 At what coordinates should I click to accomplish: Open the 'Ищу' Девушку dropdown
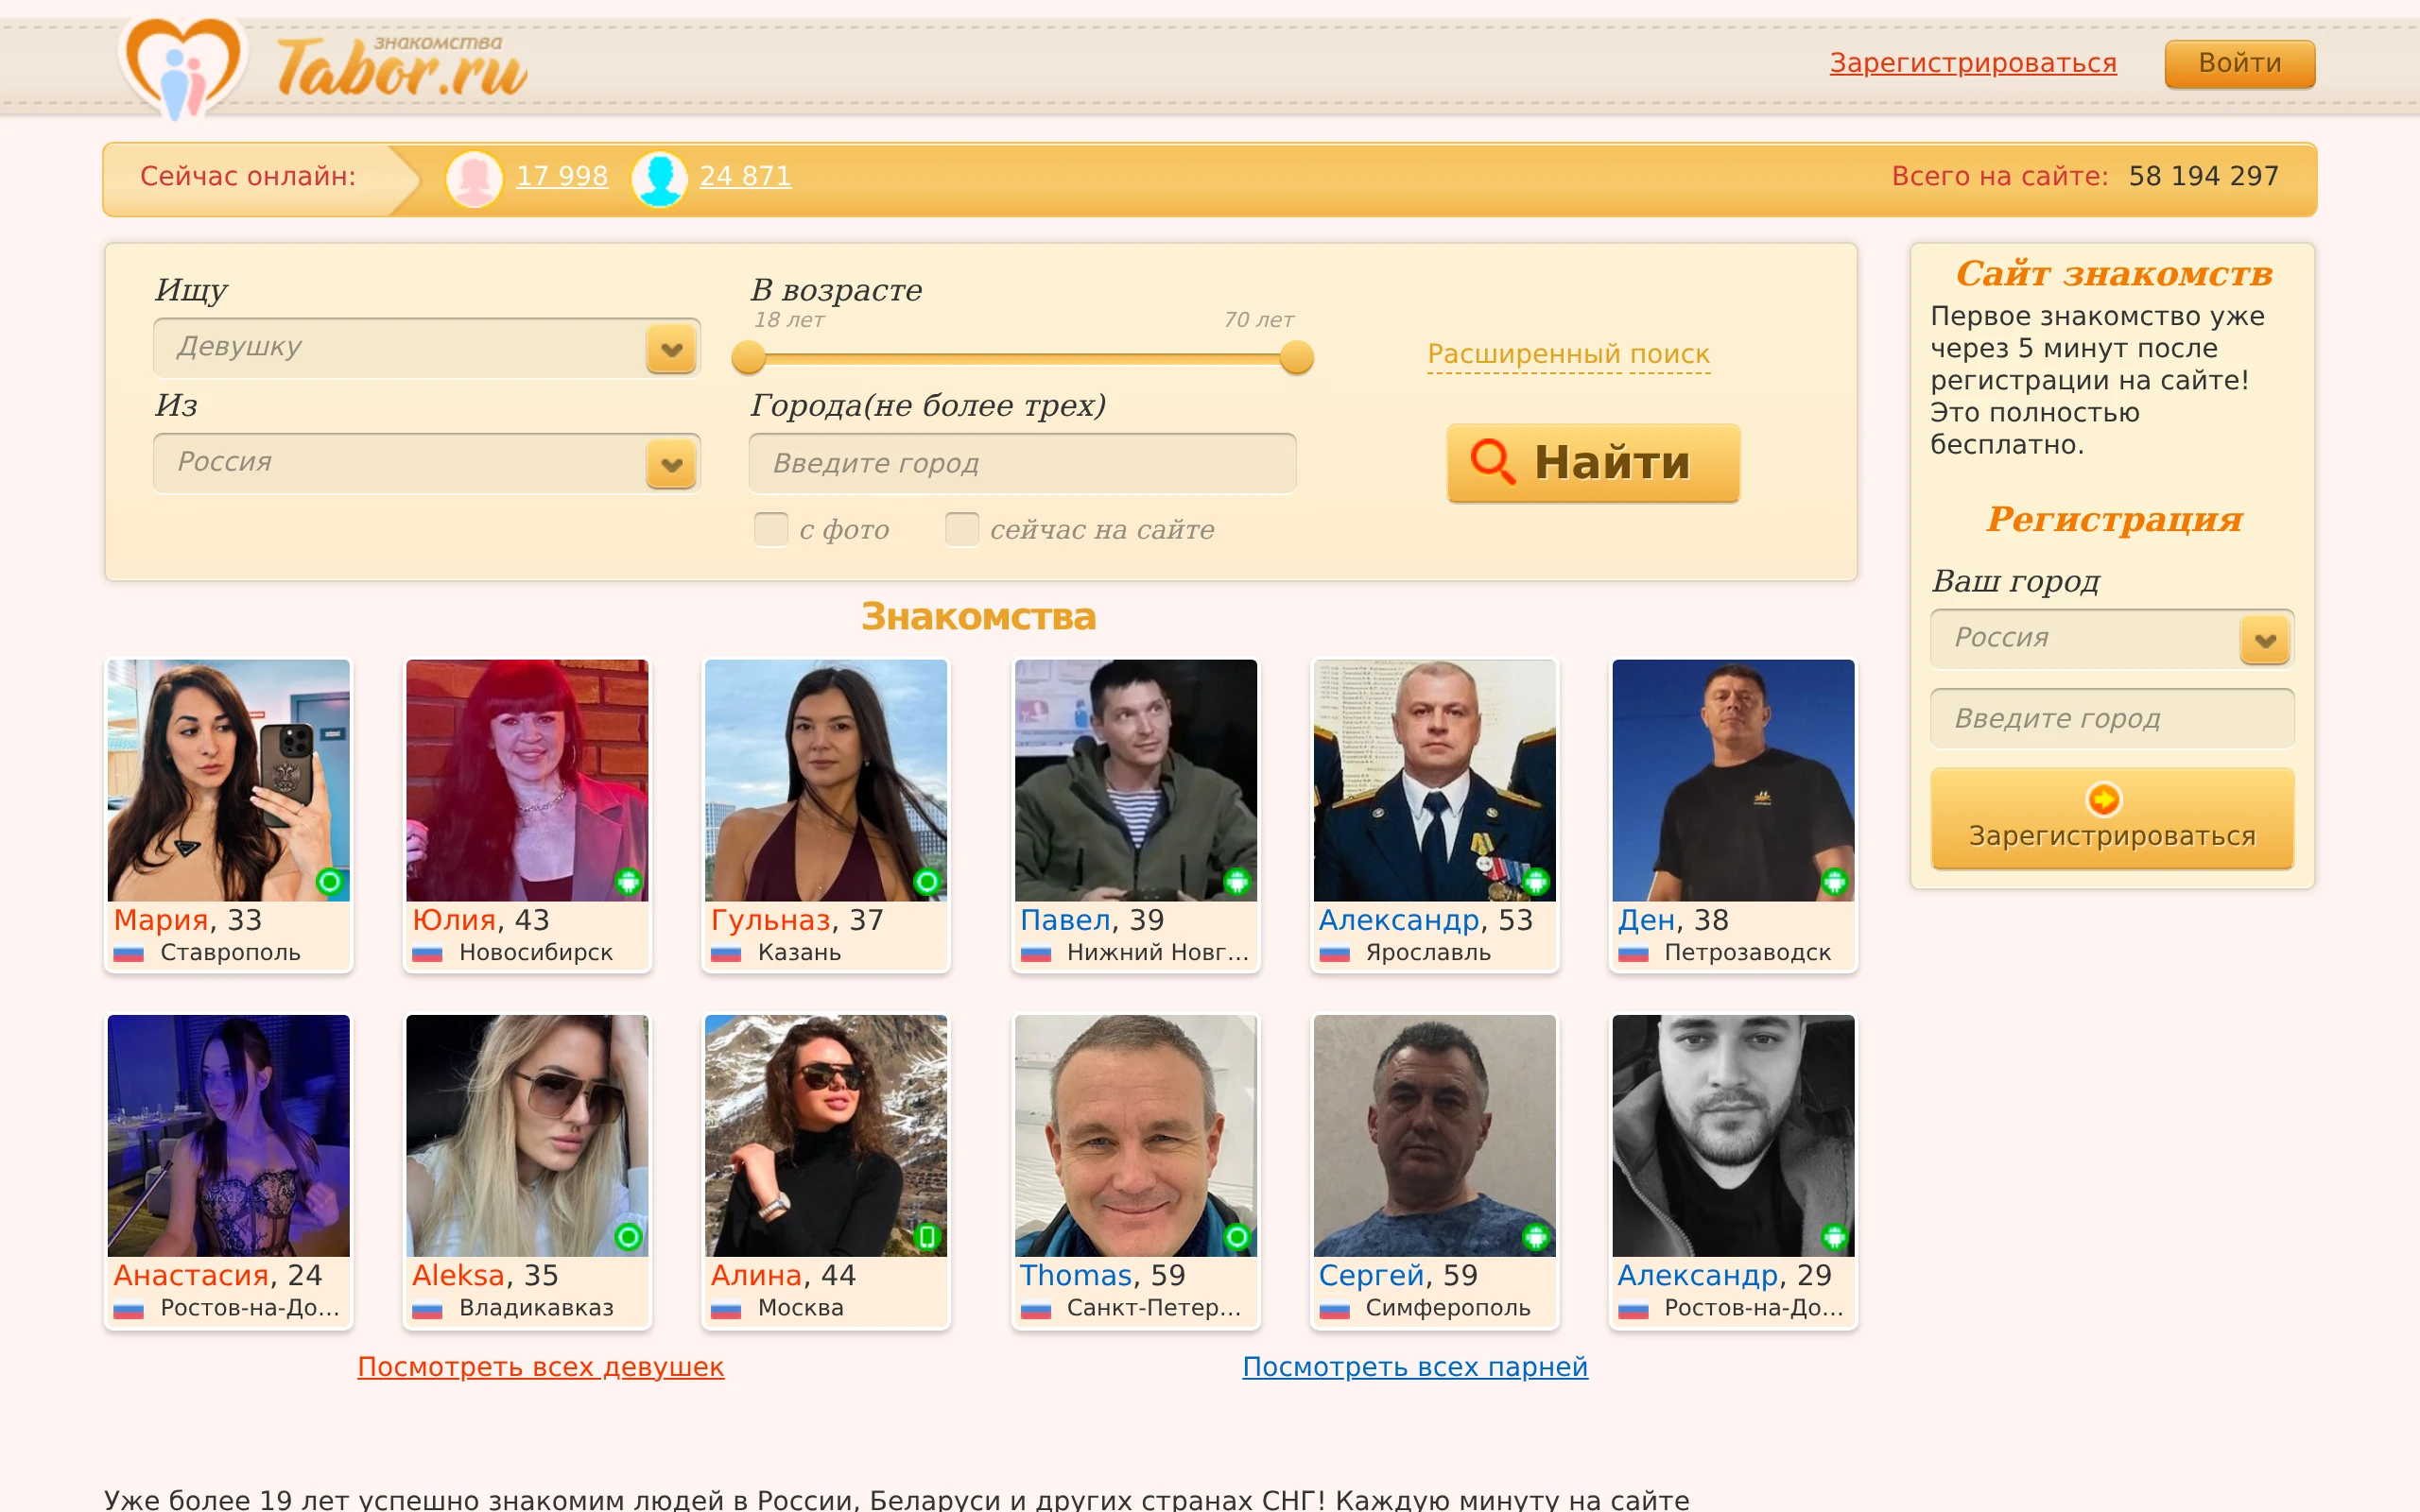[x=427, y=348]
